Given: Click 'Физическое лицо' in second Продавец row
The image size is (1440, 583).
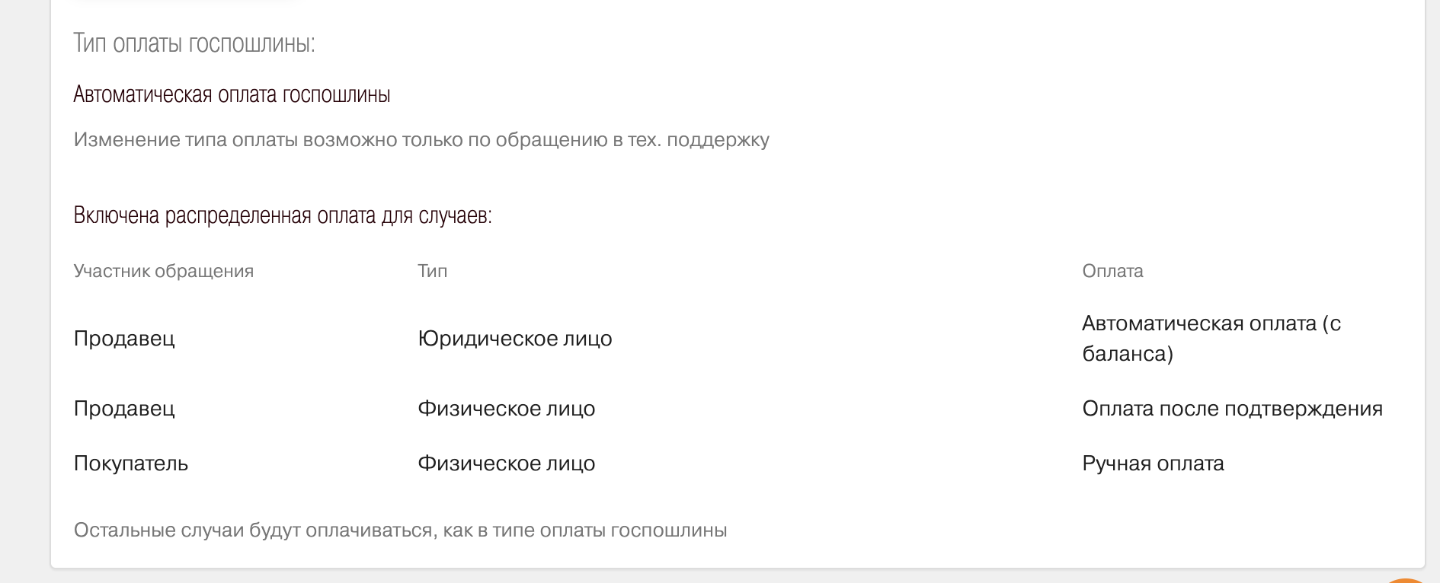Looking at the screenshot, I should (x=506, y=409).
